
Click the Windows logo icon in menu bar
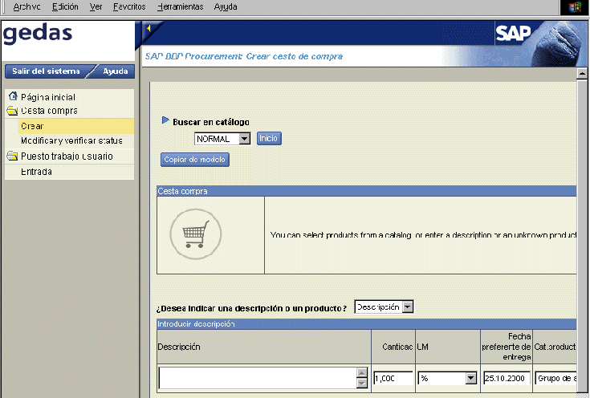pyautogui.click(x=575, y=6)
